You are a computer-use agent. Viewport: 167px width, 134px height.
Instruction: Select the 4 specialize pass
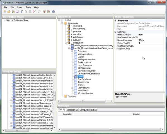click(x=76, y=34)
